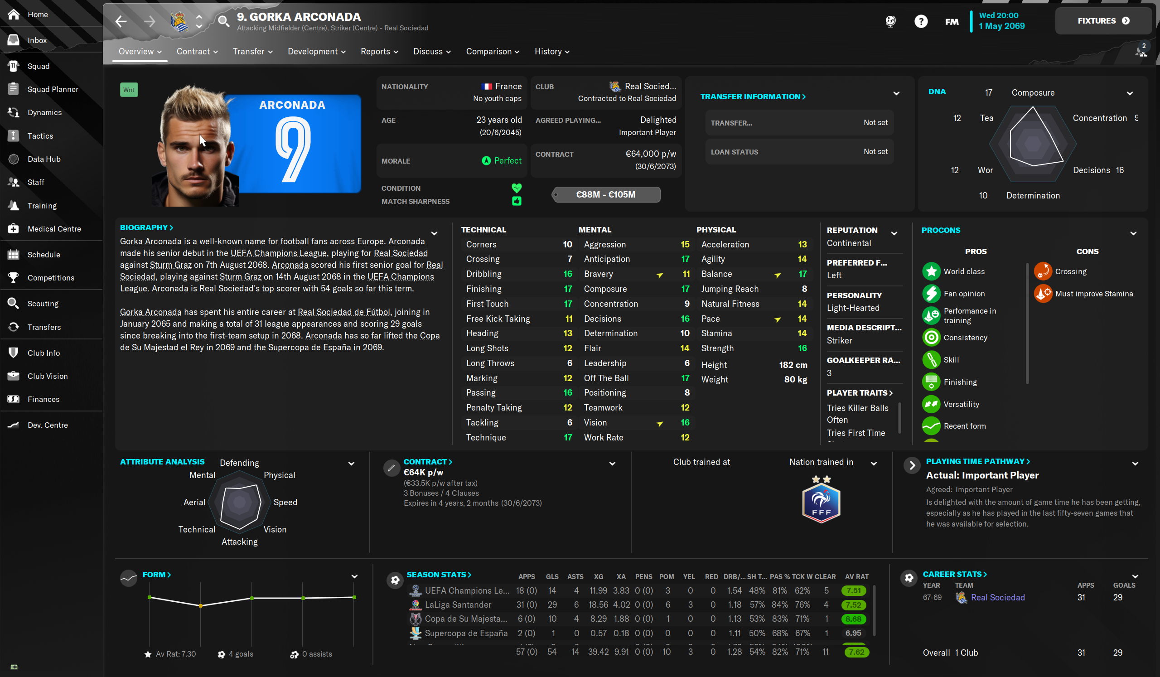Open the Inbox sidebar icon
Image resolution: width=1160 pixels, height=677 pixels.
pyautogui.click(x=14, y=40)
